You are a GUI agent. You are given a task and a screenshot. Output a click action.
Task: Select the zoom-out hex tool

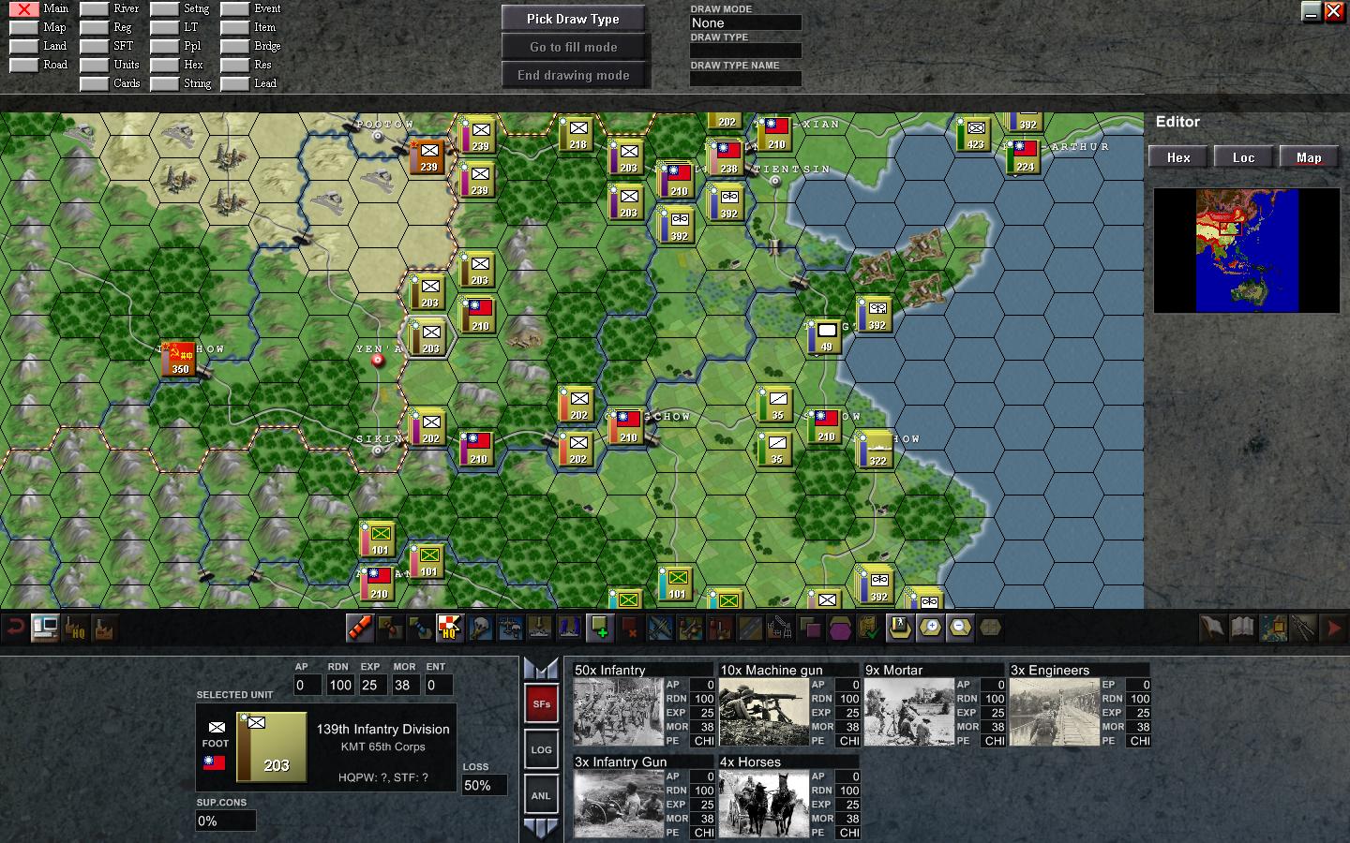[959, 629]
